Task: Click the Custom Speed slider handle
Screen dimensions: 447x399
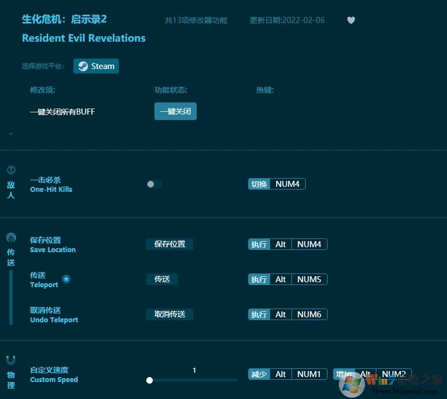Action: tap(150, 380)
